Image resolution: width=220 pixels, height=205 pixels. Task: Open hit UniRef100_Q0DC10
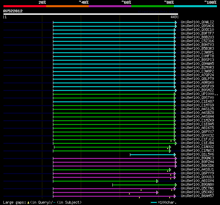click(x=197, y=30)
